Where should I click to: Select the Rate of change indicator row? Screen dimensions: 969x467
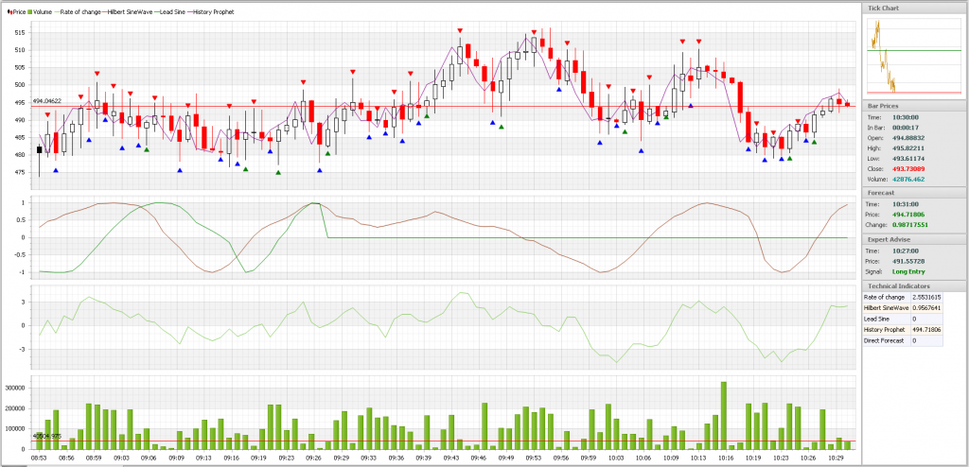coord(903,297)
